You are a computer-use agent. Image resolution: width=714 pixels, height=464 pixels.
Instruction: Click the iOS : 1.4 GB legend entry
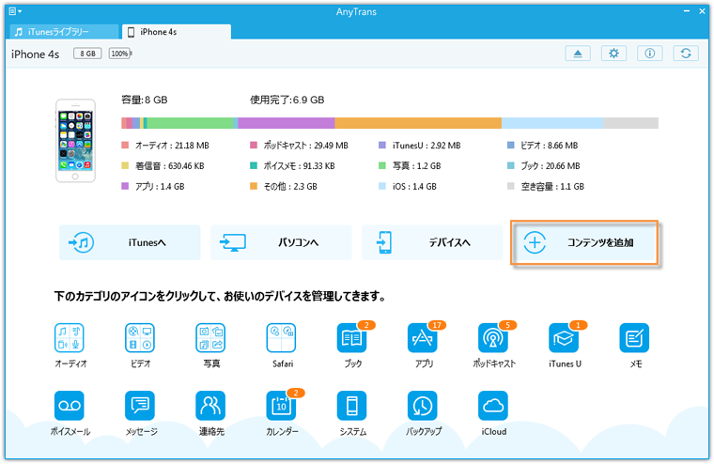click(408, 186)
